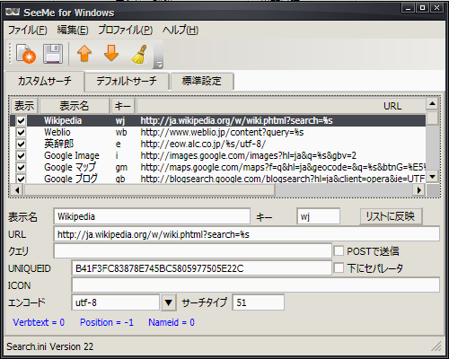This screenshot has width=449, height=359.
Task: Click the 'Position = -1' label
Action: click(x=107, y=322)
